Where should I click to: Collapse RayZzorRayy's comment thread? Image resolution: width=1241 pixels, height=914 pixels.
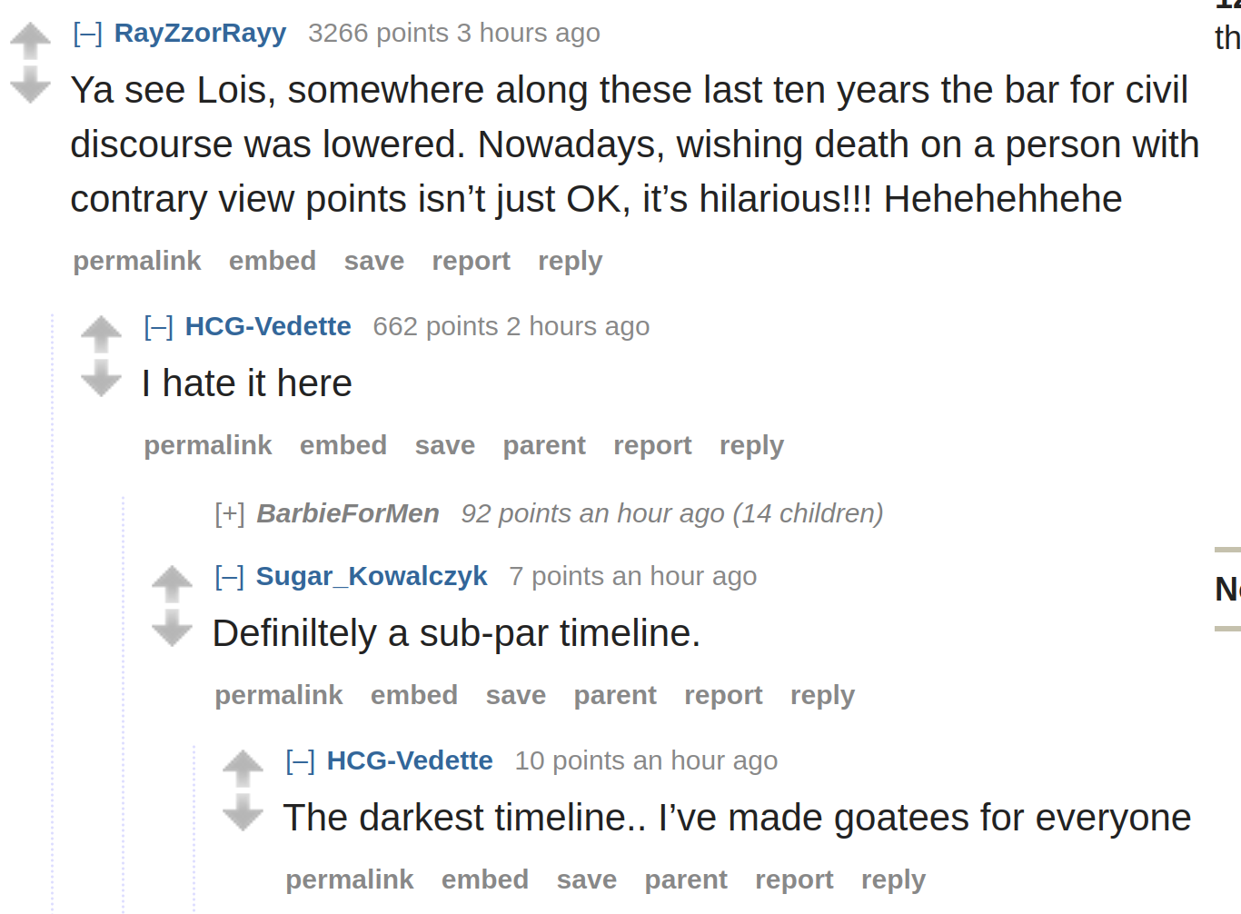coord(88,34)
